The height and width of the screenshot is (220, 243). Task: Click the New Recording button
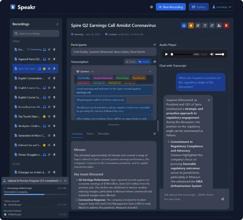(171, 7)
